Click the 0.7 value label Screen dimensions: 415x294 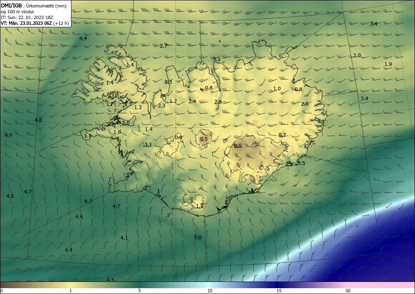coord(282,135)
